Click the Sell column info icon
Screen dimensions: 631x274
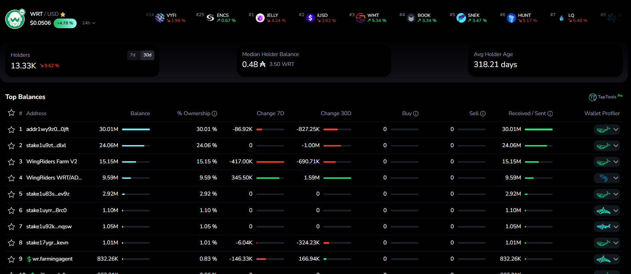(483, 114)
